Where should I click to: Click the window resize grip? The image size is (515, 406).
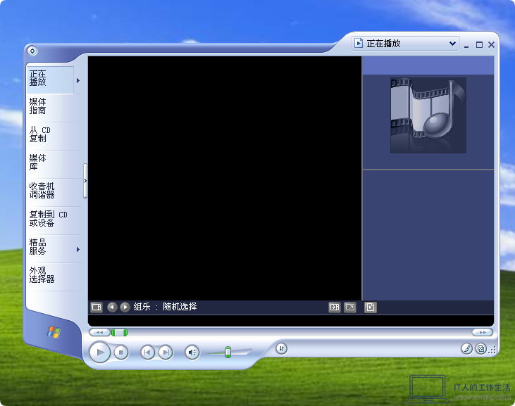pyautogui.click(x=492, y=350)
